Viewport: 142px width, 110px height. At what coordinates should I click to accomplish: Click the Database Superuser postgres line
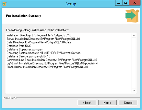pos(24,49)
